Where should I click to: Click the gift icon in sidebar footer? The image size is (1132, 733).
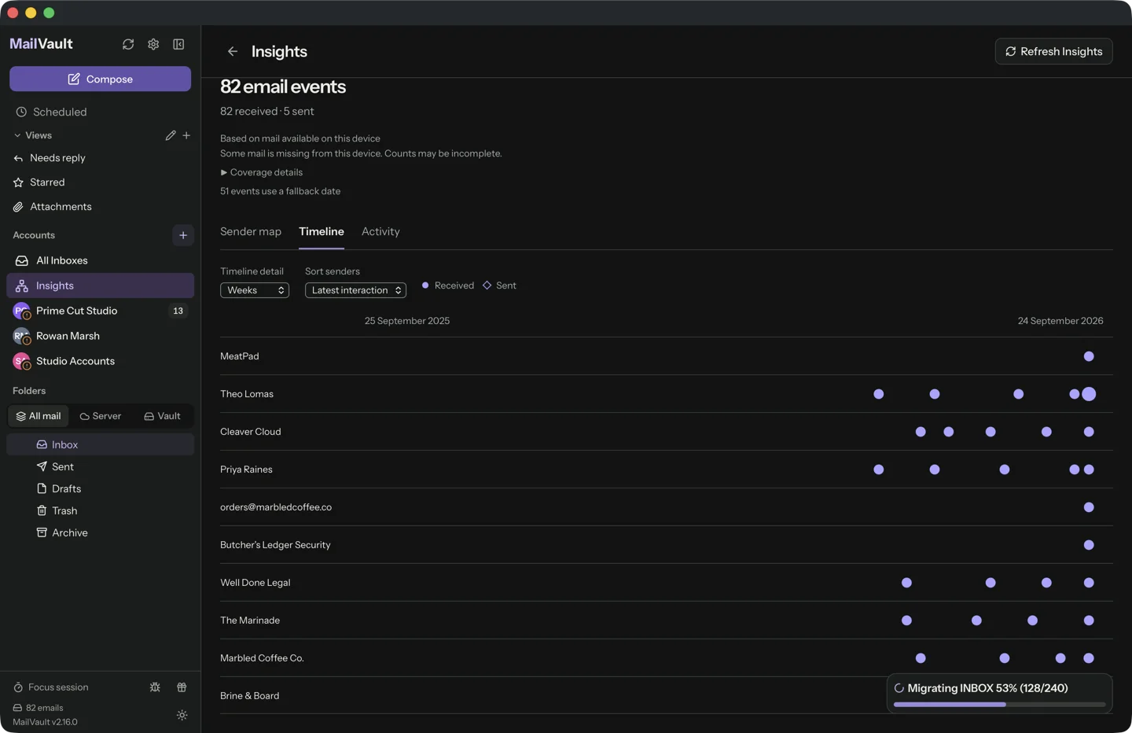tap(182, 687)
